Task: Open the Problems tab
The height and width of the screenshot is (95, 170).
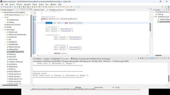Action: coord(37,59)
